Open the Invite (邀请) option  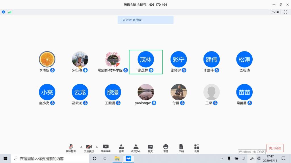(121, 147)
